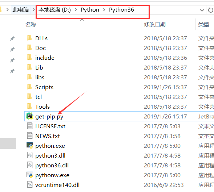
Task: Select the python36.dll file name
Action: 52,166
